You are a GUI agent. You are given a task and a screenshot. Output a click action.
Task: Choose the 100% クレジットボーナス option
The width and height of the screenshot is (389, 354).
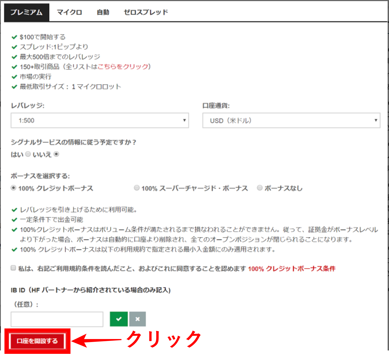coord(13,188)
